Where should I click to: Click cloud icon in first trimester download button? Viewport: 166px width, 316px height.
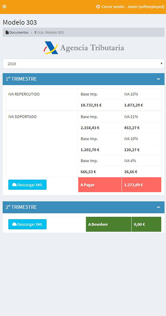click(x=14, y=185)
